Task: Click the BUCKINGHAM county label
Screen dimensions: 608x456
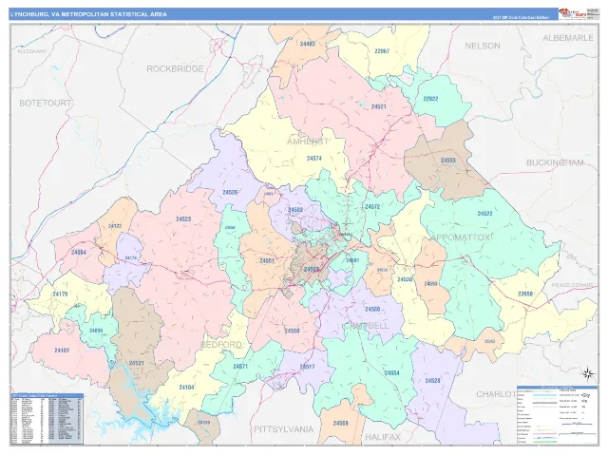Action: click(x=555, y=162)
